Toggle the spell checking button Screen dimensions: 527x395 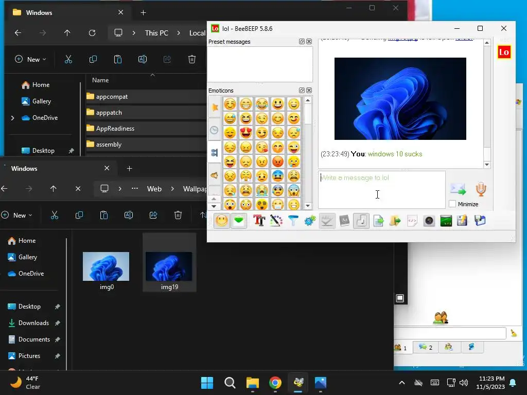(327, 221)
